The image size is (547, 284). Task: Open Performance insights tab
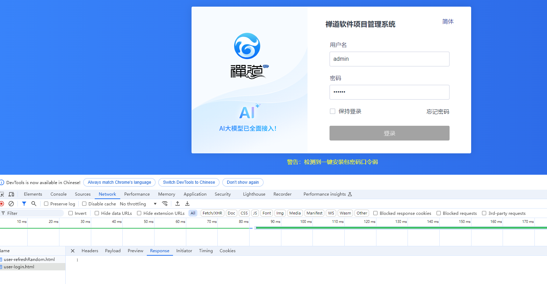click(328, 194)
